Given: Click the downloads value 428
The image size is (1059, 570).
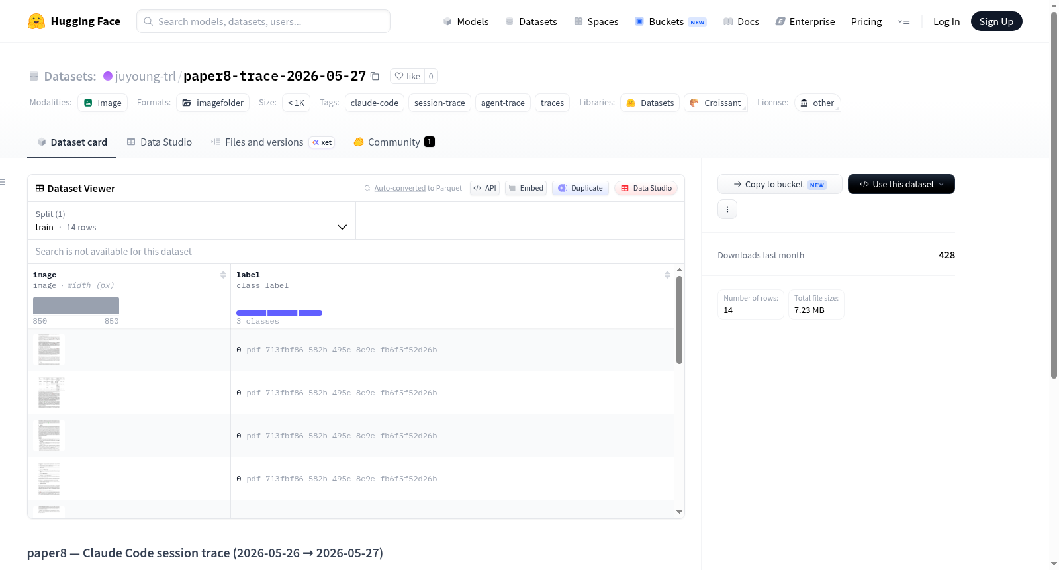Looking at the screenshot, I should pos(946,255).
